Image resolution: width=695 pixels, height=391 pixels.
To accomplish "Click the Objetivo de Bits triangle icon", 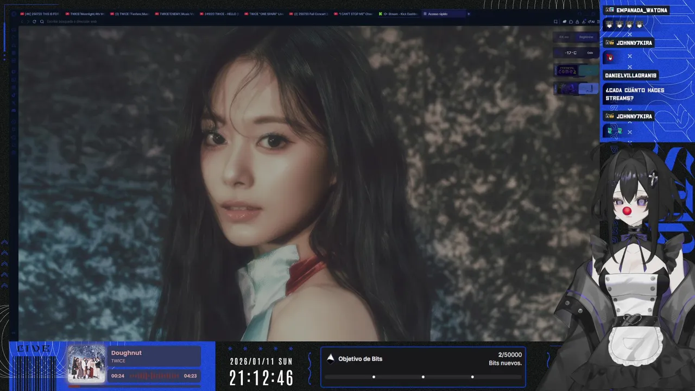I will [330, 358].
